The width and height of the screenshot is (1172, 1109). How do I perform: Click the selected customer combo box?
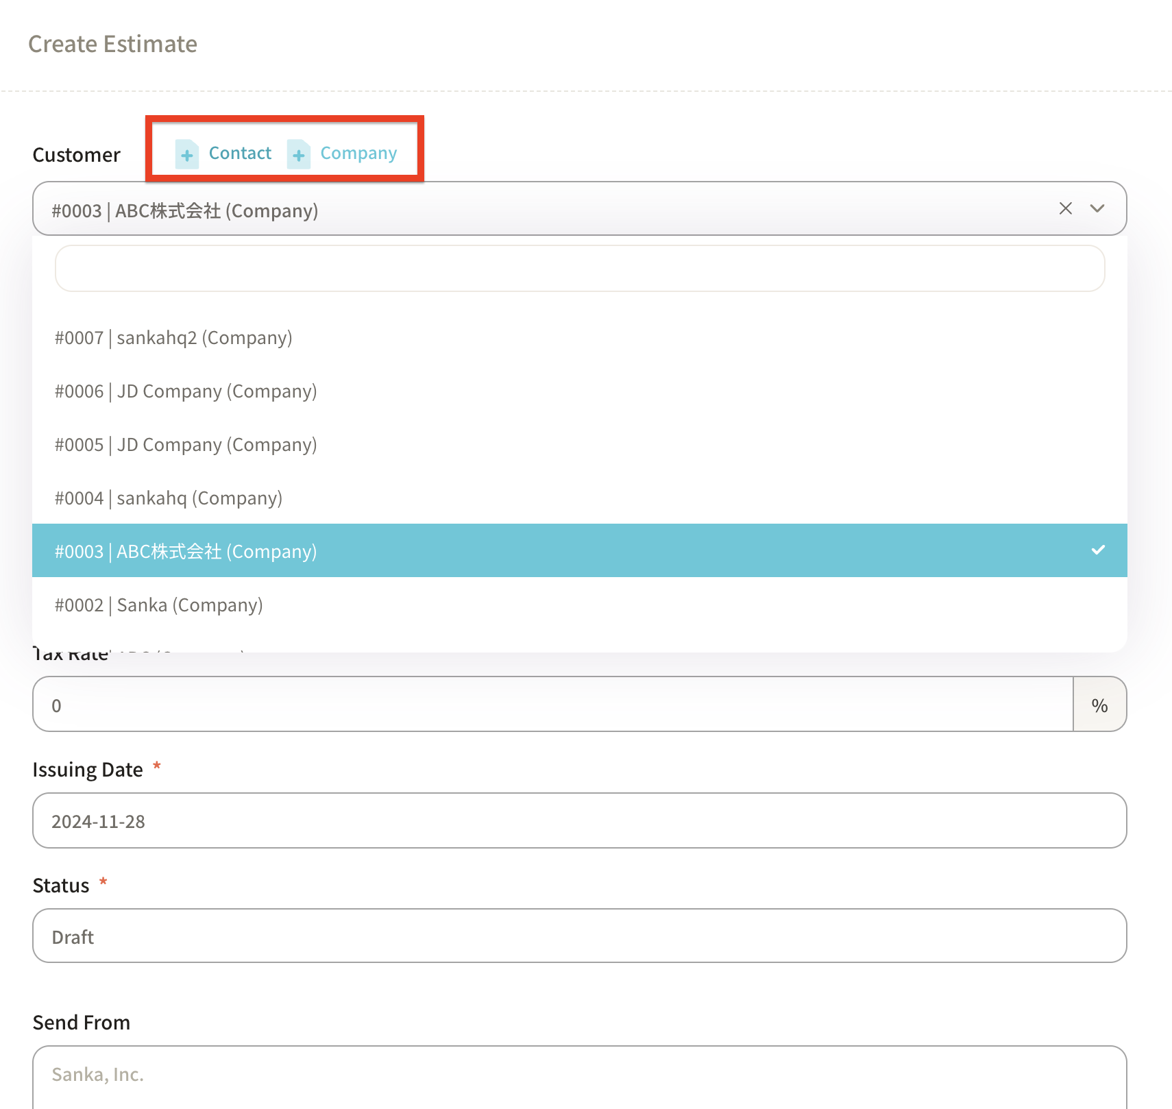pyautogui.click(x=535, y=209)
